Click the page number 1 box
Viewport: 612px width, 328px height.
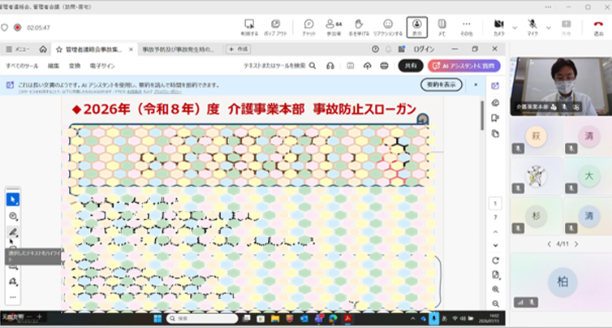[x=495, y=204]
